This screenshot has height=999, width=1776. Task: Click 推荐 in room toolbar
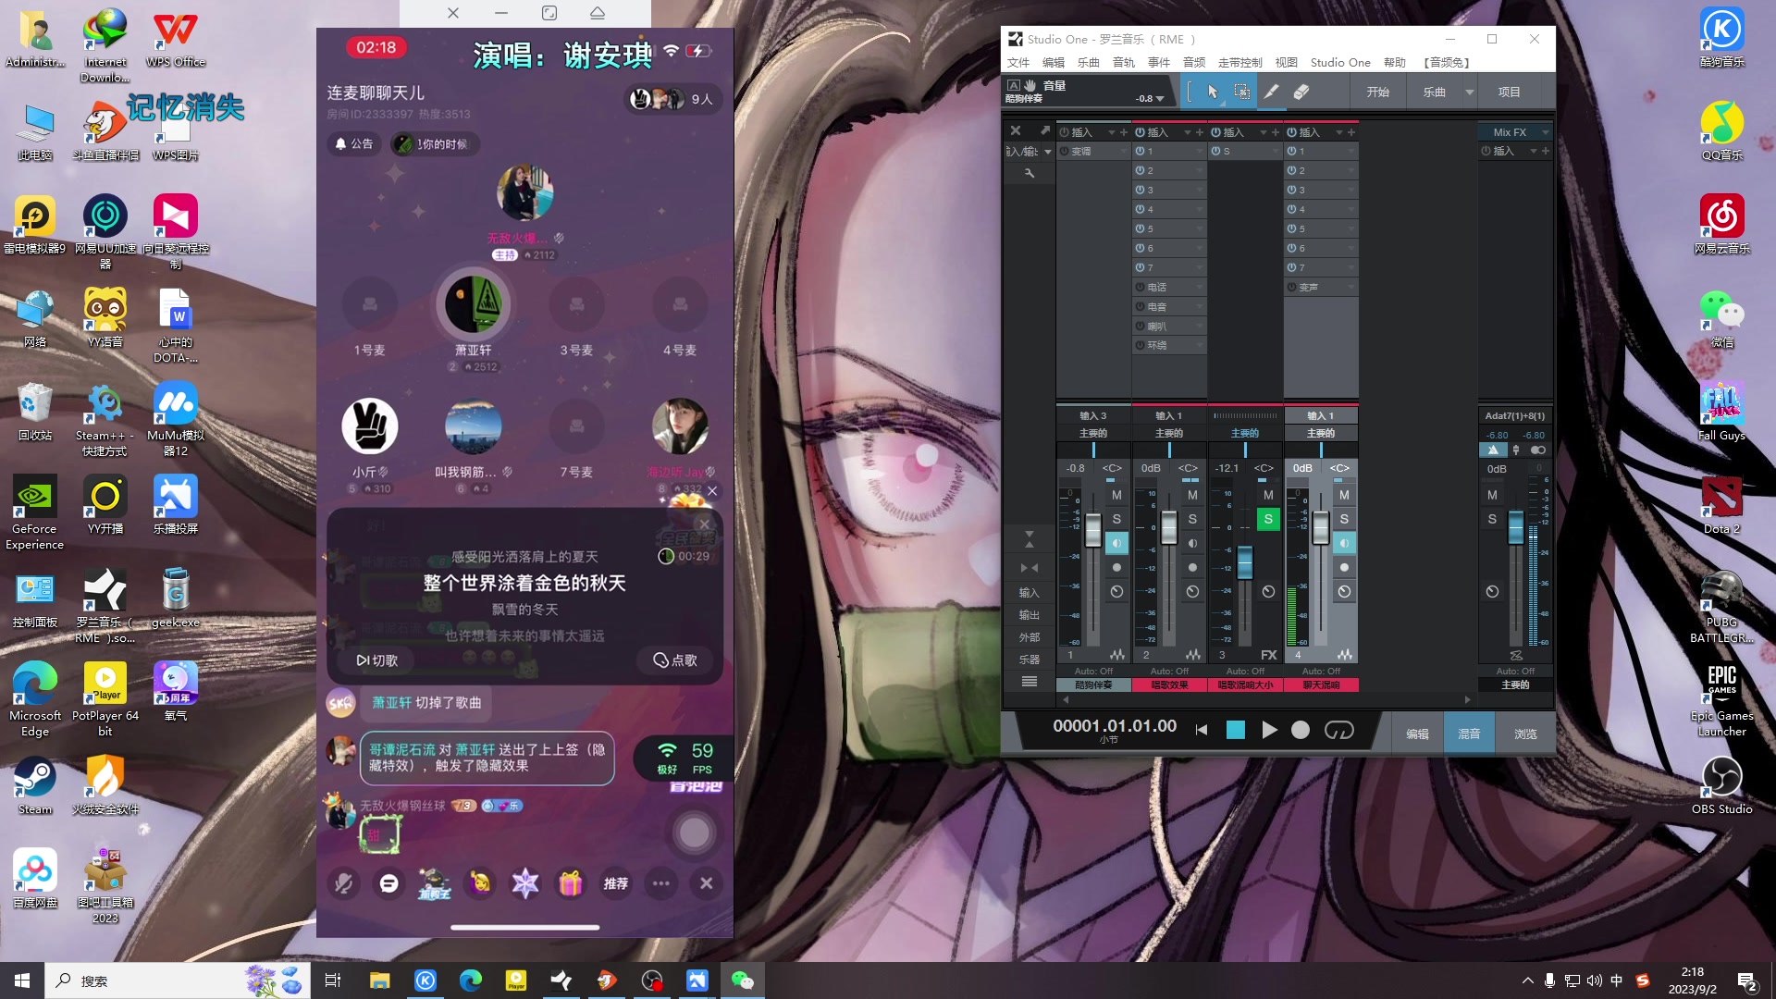[x=615, y=883]
